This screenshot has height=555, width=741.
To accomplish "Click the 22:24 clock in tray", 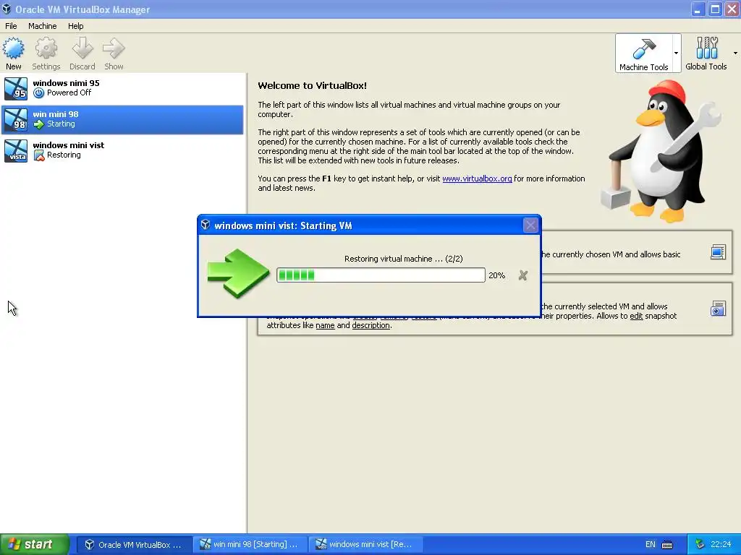I will pyautogui.click(x=721, y=544).
